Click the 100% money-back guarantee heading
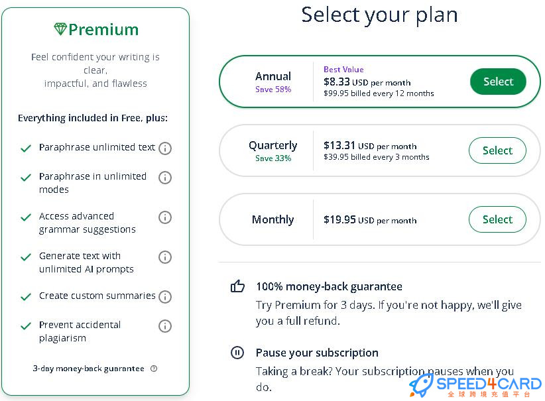 click(329, 287)
